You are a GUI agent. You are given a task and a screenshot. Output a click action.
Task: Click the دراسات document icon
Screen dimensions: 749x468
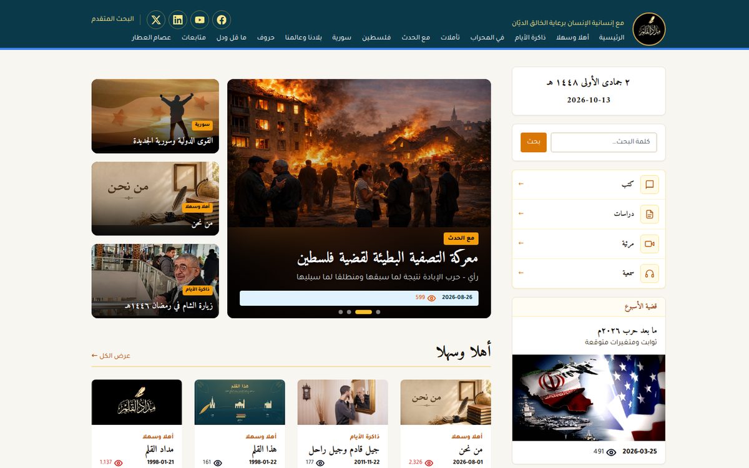click(x=650, y=214)
